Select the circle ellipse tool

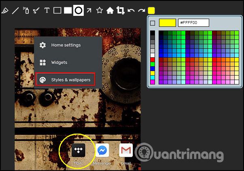click(79, 11)
